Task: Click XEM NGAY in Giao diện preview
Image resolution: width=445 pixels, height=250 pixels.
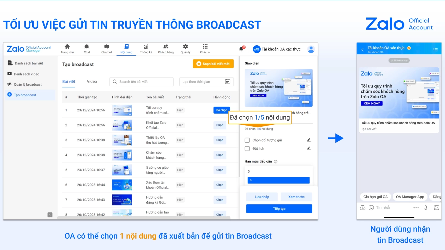Action: point(258,96)
